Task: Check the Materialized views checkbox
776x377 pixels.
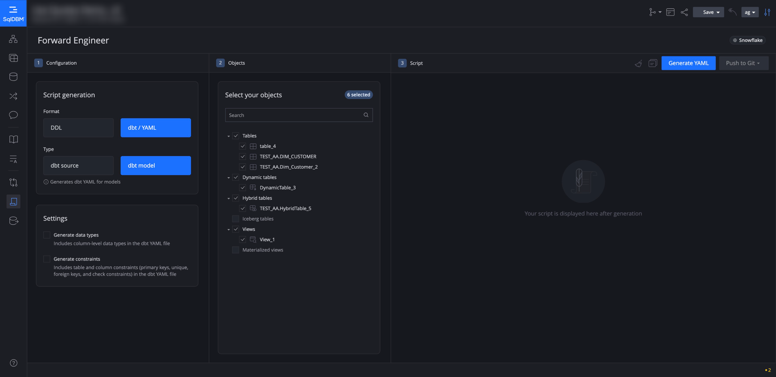Action: [236, 250]
